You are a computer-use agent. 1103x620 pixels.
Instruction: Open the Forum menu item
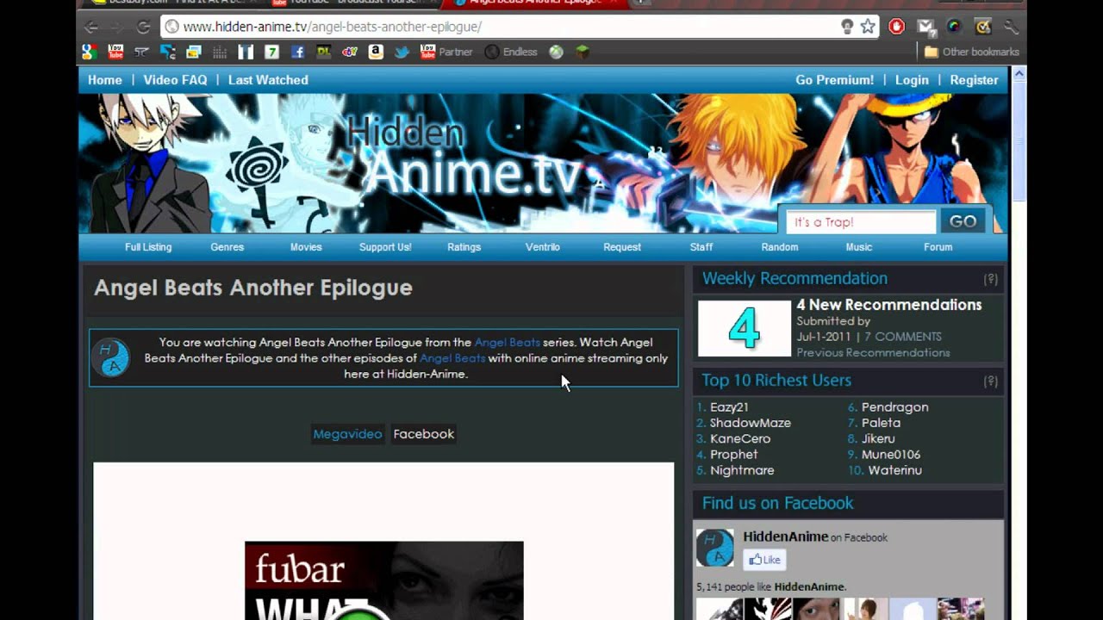pyautogui.click(x=938, y=247)
